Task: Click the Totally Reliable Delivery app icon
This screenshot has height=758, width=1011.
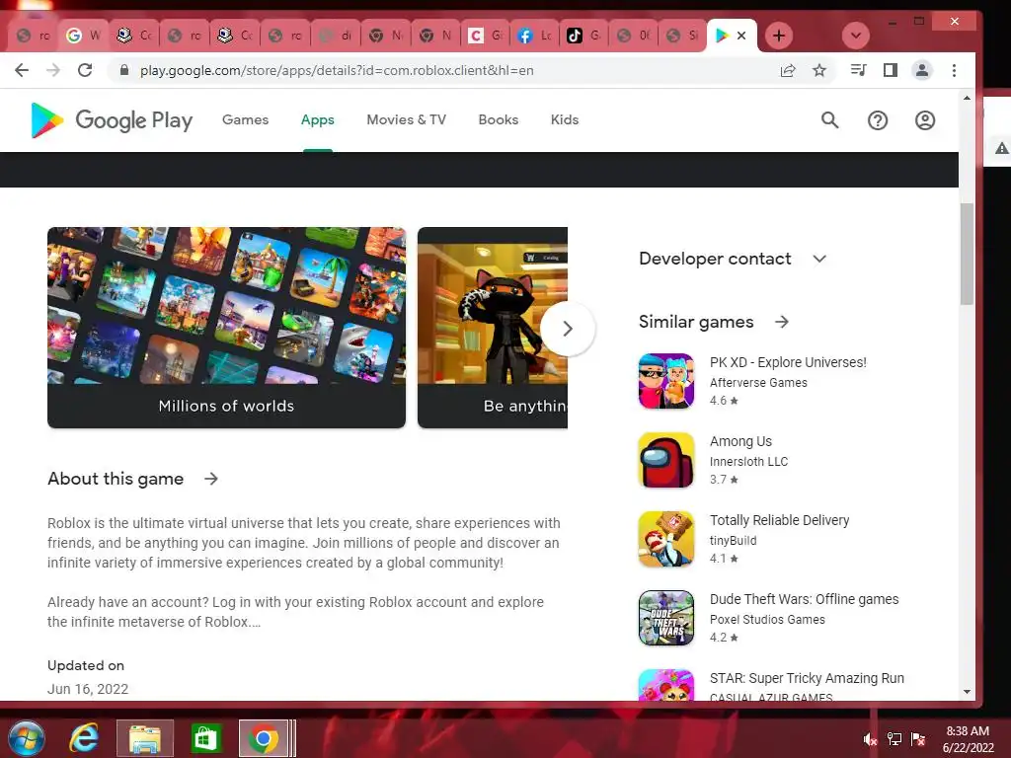Action: click(x=666, y=539)
